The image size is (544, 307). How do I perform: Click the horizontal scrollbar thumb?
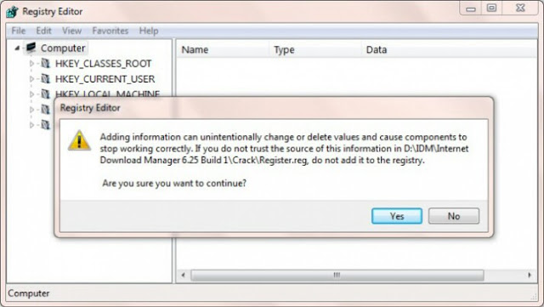337,275
